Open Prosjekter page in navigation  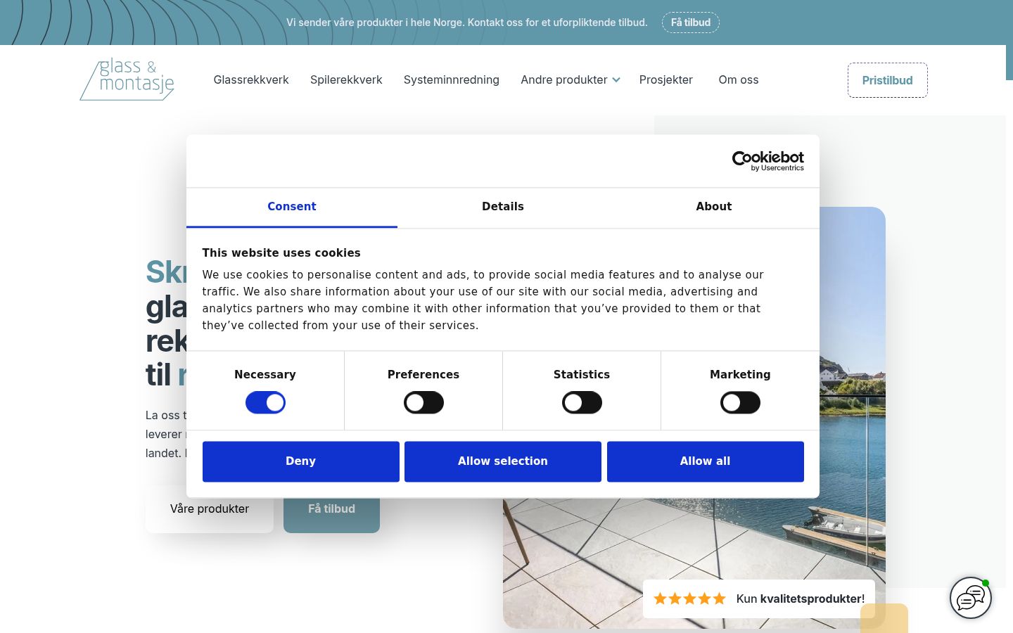666,80
